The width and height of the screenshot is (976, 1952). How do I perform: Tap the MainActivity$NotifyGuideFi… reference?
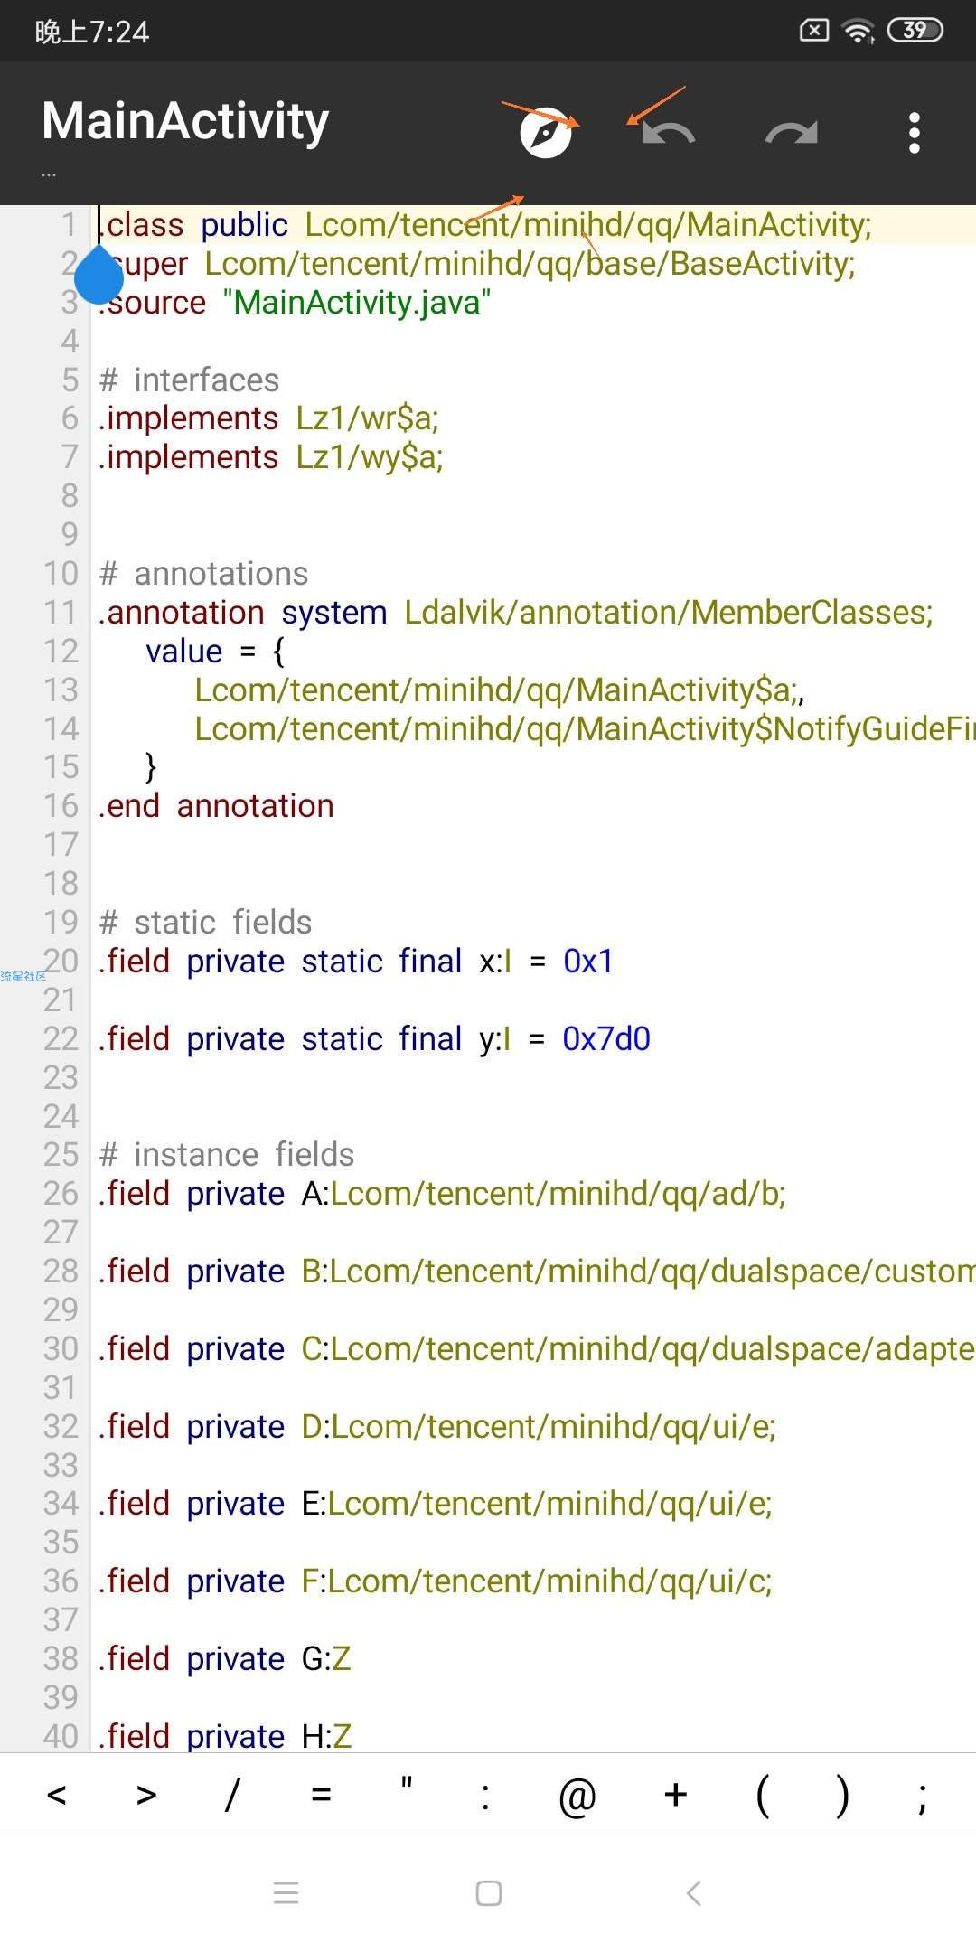pyautogui.click(x=585, y=728)
